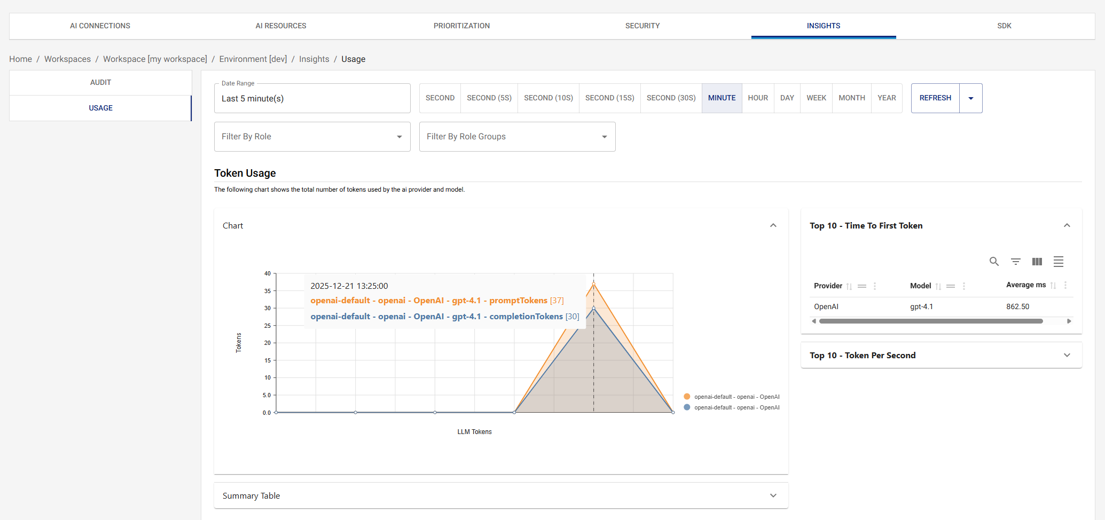Toggle orange promptTokens legend marker
This screenshot has height=520, width=1105.
point(687,397)
